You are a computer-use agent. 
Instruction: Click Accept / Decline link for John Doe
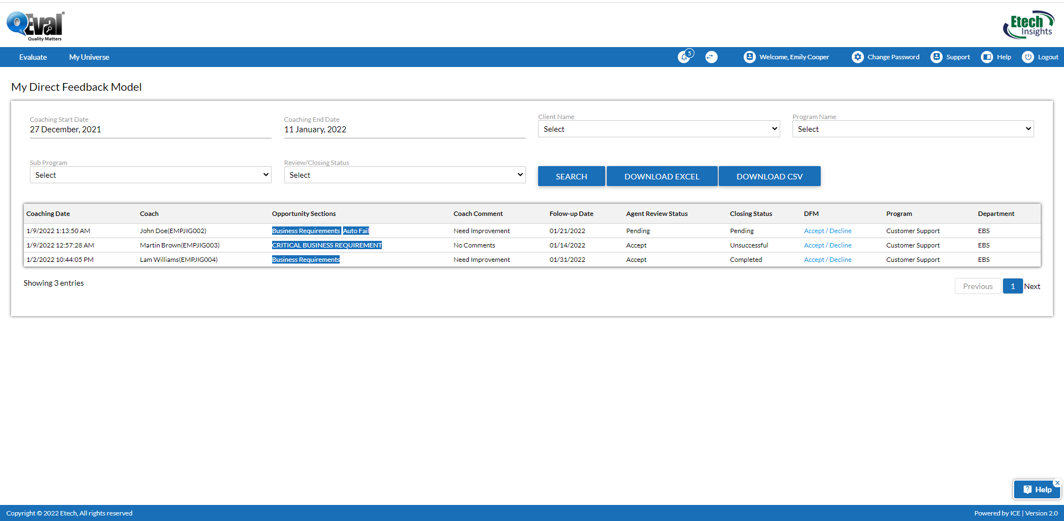[827, 231]
